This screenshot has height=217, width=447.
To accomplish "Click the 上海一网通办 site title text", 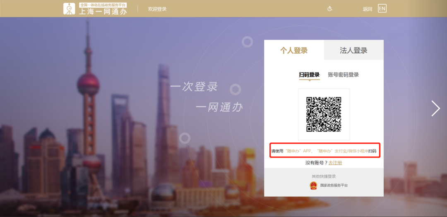I will click(x=103, y=12).
